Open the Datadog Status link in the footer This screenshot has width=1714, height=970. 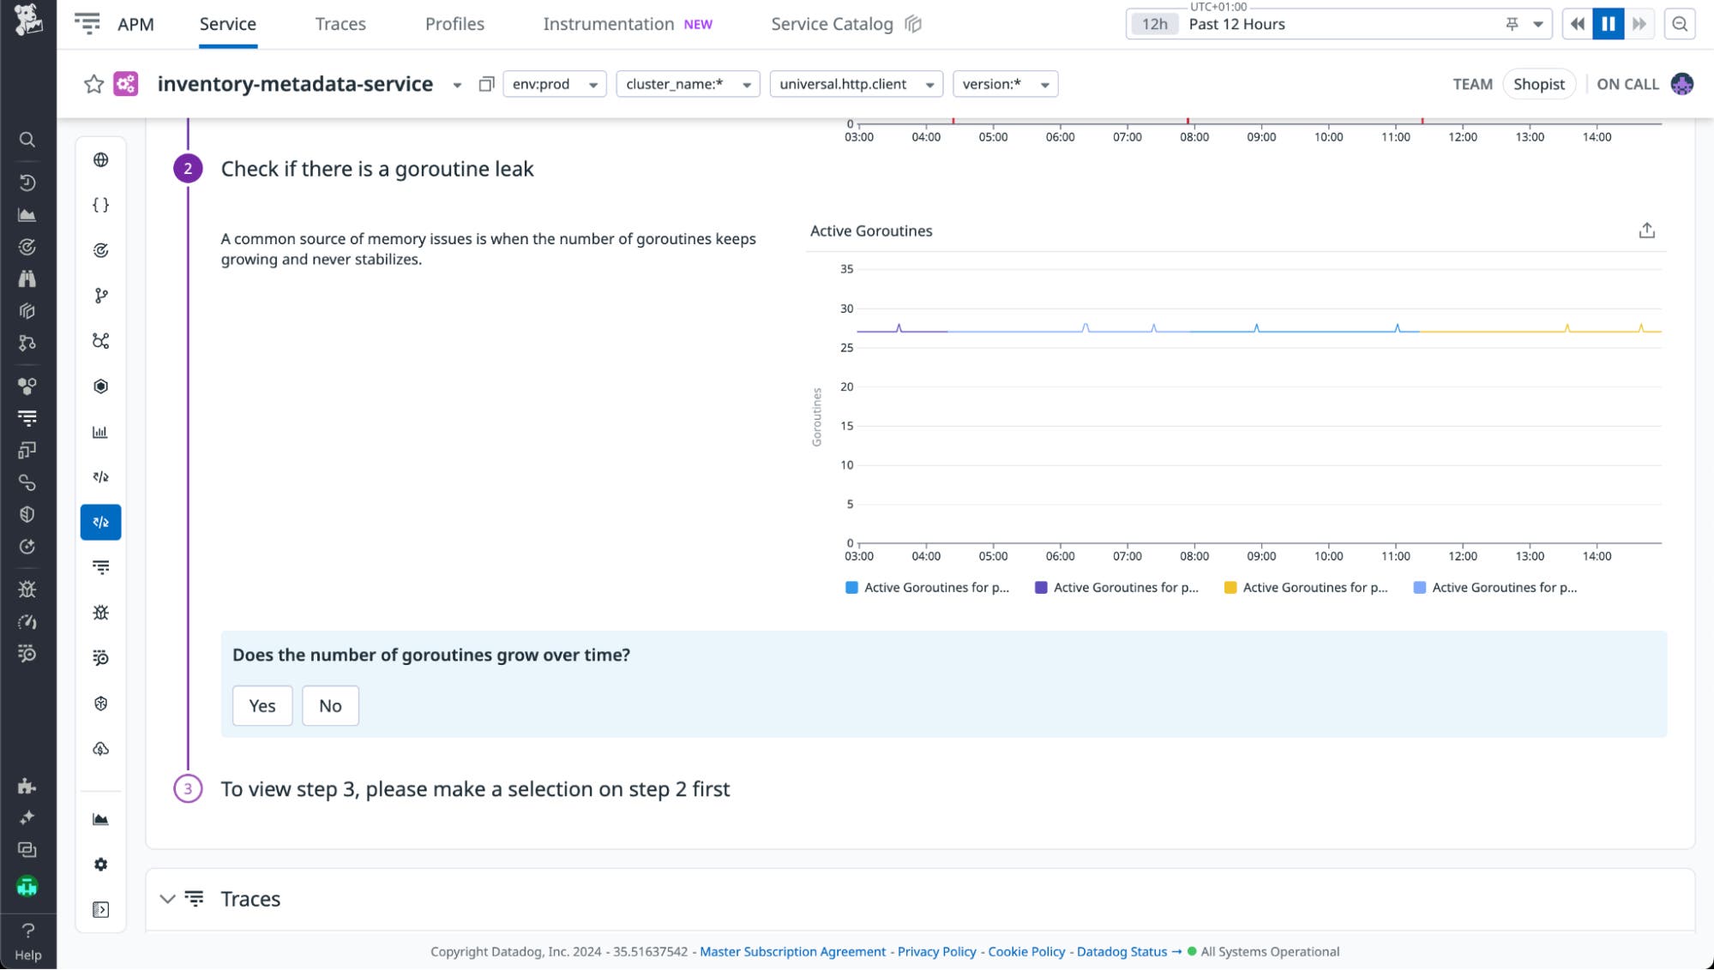[1122, 951]
